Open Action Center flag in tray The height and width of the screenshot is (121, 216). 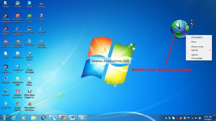point(189,118)
